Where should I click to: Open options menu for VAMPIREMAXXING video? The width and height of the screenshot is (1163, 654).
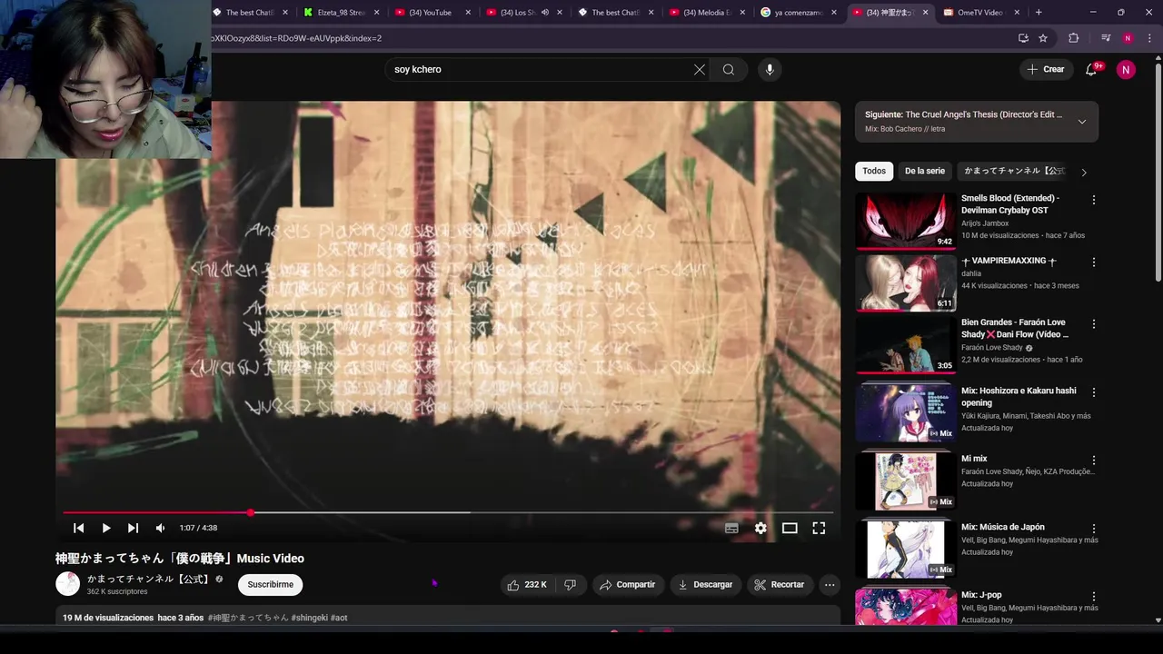1094,263
